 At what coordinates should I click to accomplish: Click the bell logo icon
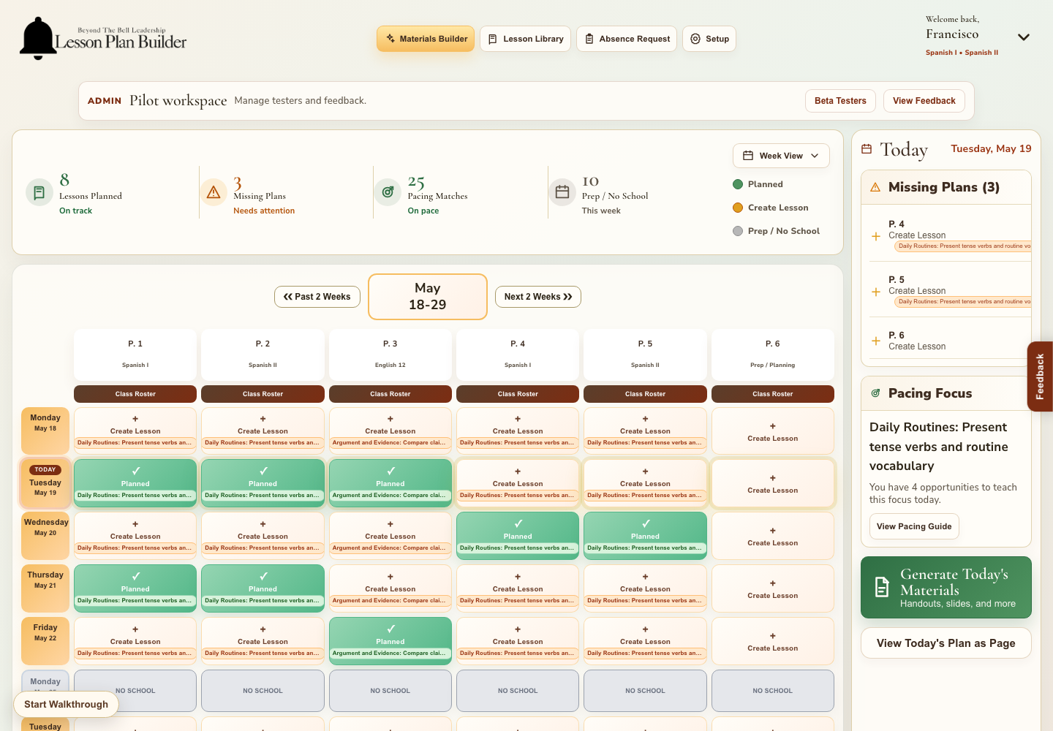tap(38, 39)
